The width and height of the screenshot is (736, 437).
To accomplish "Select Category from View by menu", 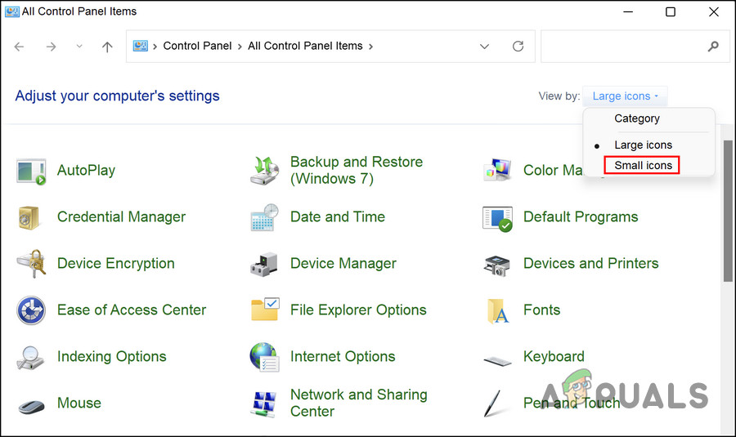I will pos(637,118).
